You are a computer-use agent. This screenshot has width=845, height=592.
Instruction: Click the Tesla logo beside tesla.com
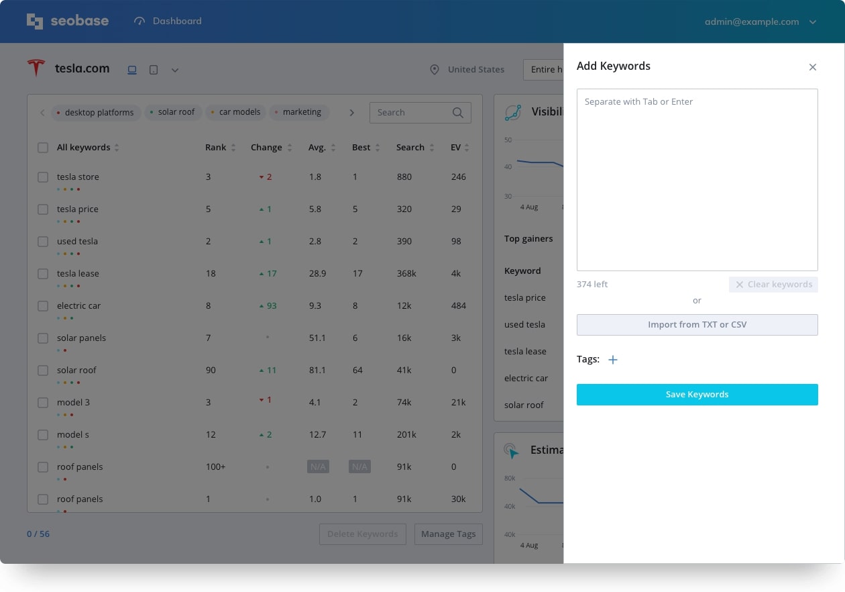click(36, 68)
